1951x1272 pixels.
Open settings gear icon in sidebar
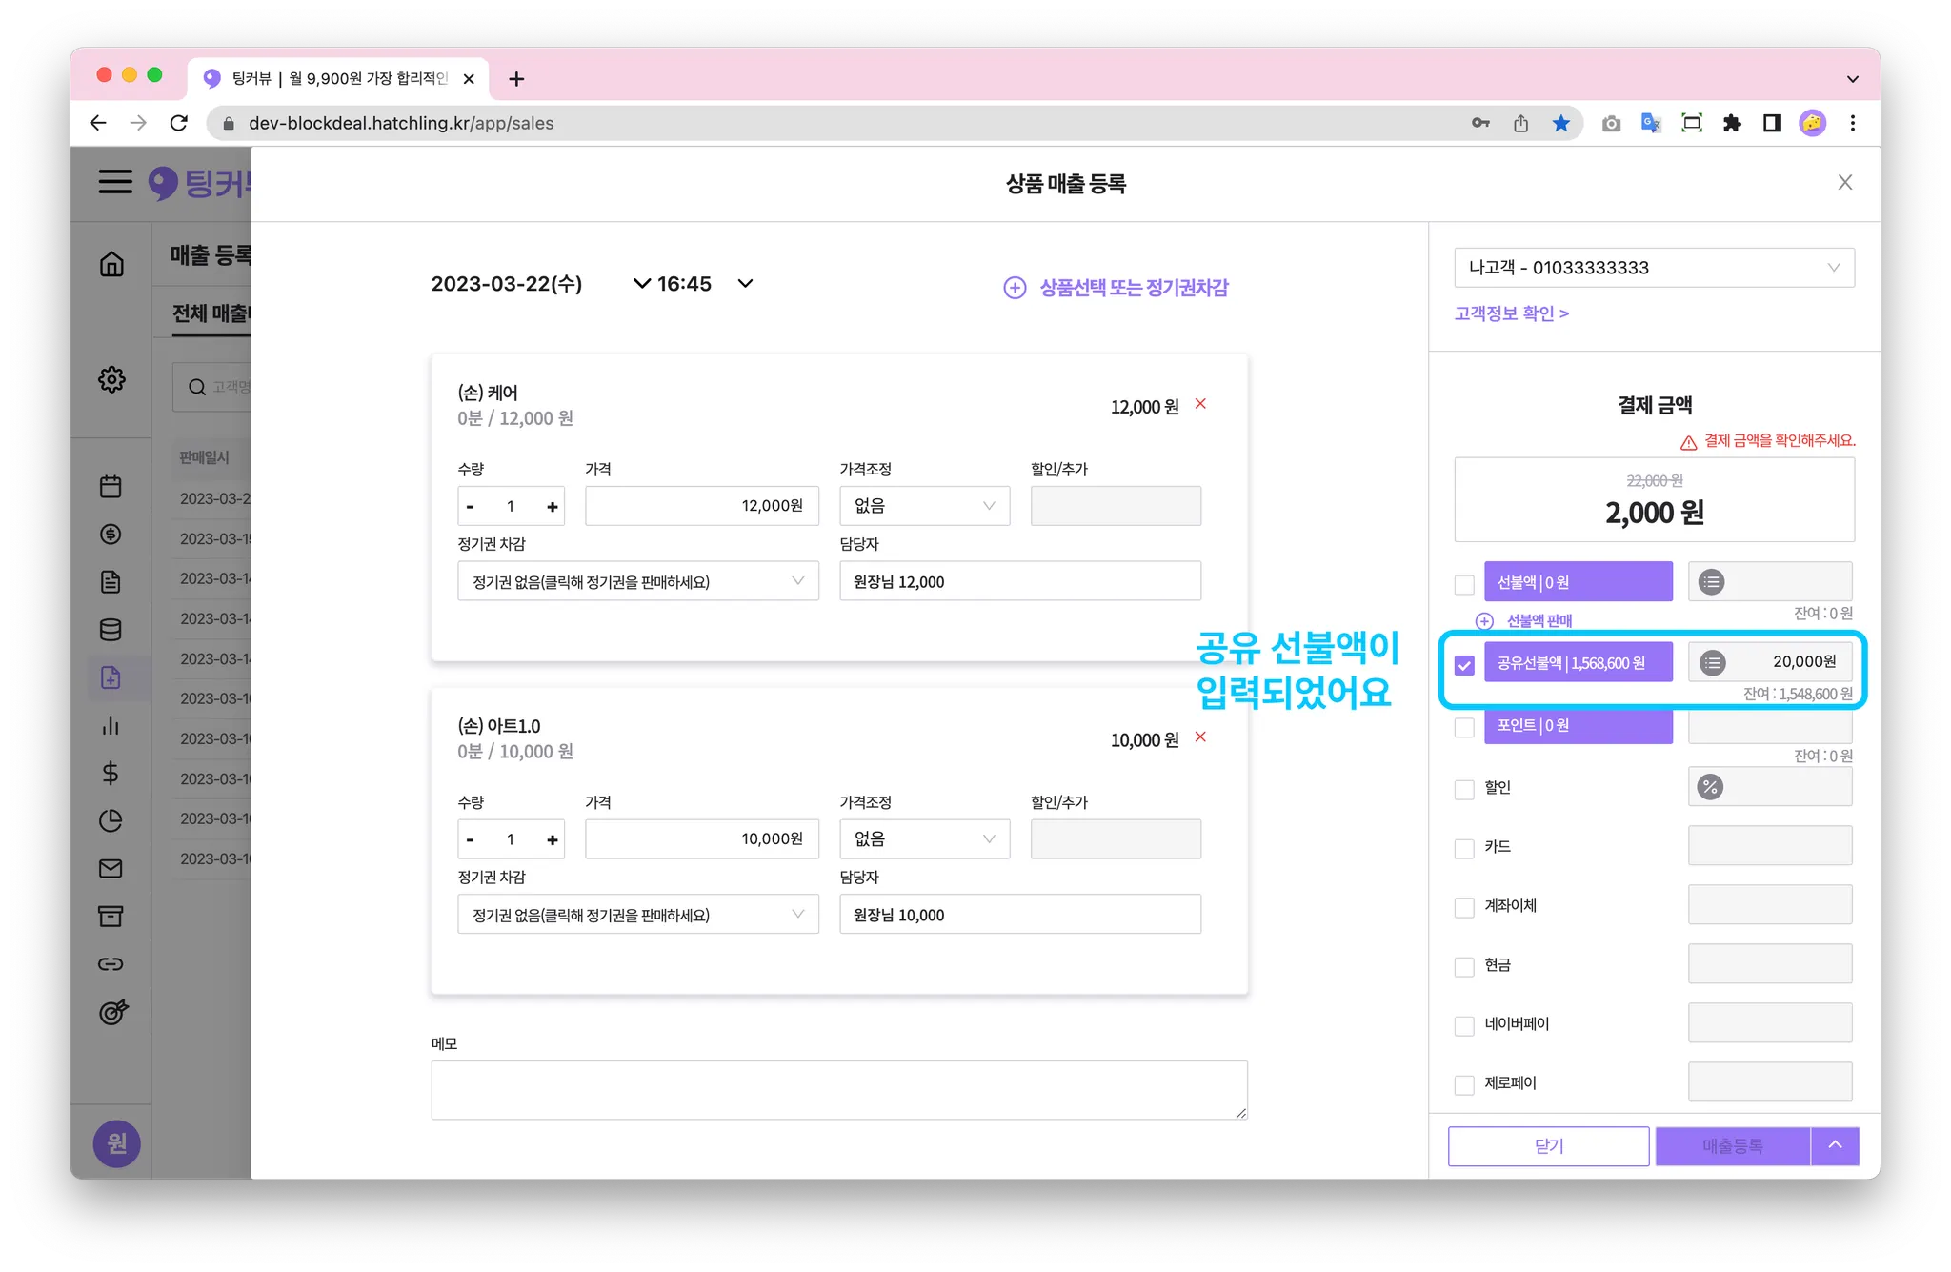coord(111,379)
